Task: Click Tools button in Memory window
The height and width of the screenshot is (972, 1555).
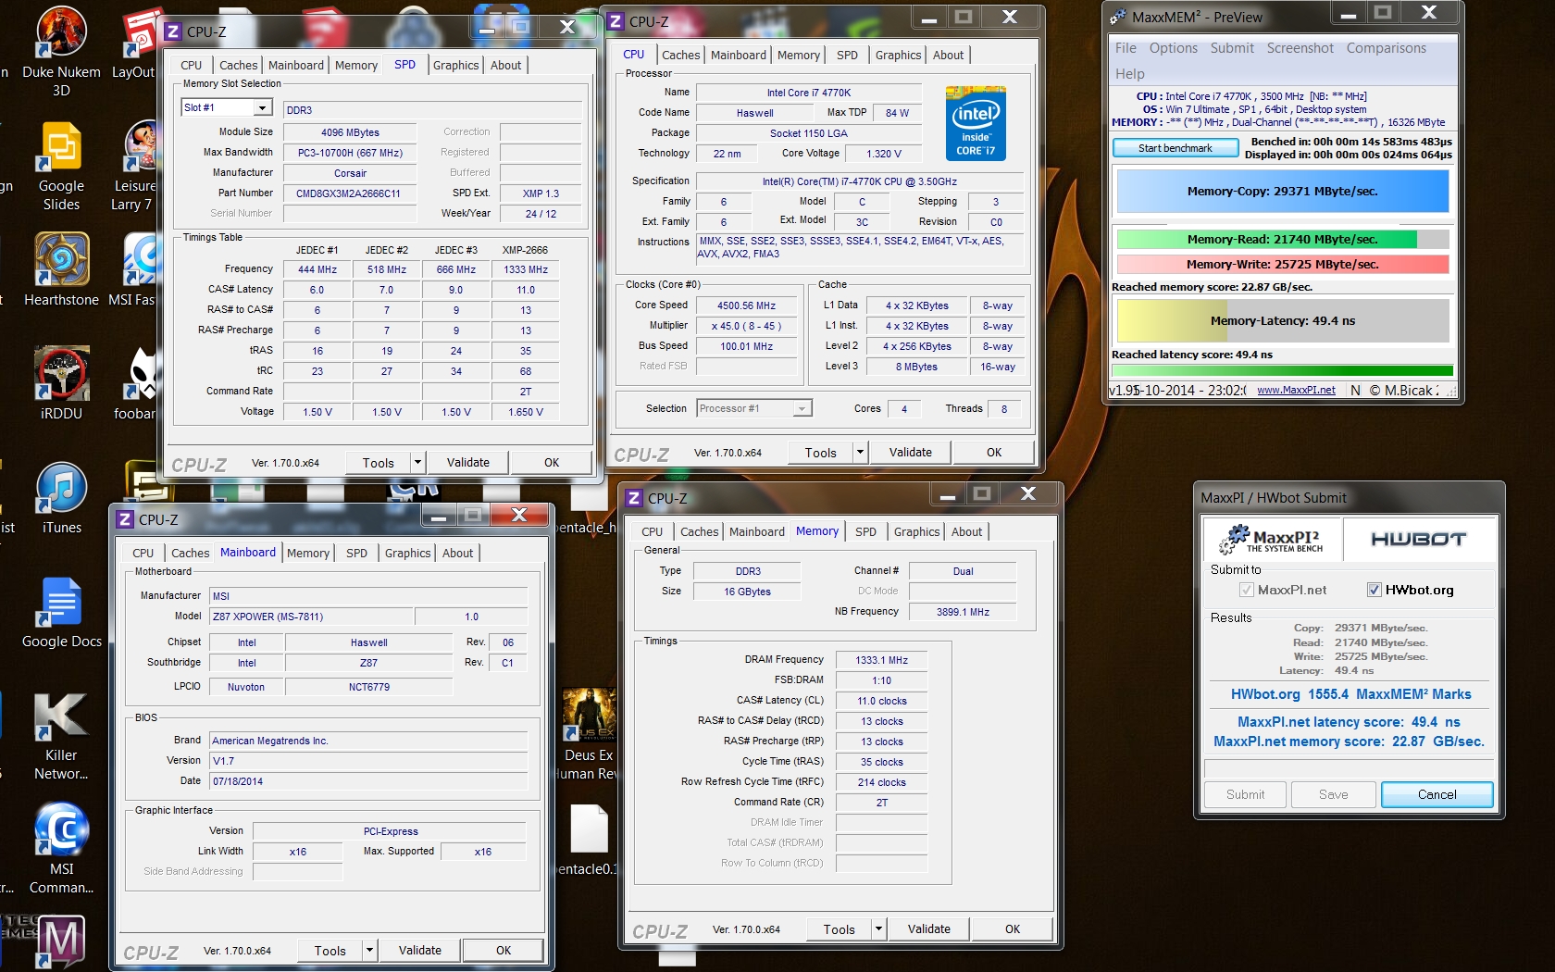Action: (839, 928)
